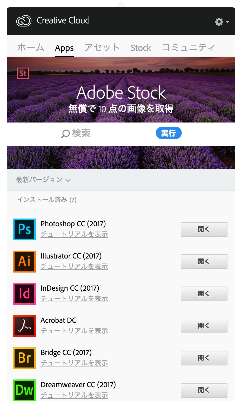Screen dimensions: 242x408
Task: Click the Bridge CC (2017) name
Action: (x=66, y=352)
